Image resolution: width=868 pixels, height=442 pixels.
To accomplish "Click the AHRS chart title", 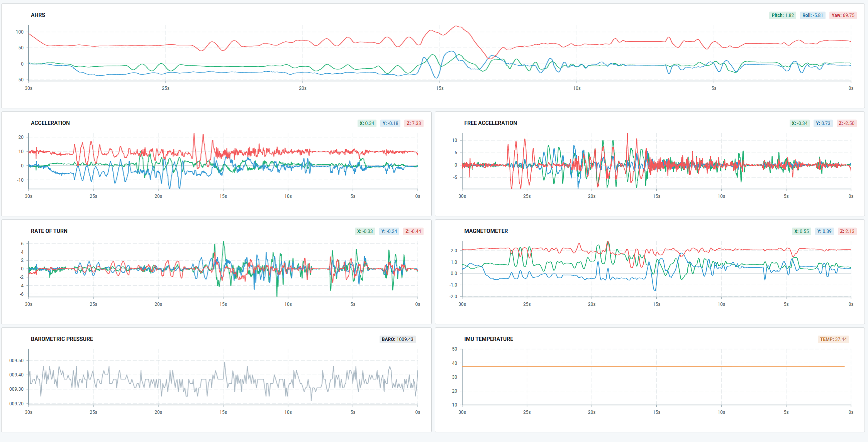I will coord(38,15).
